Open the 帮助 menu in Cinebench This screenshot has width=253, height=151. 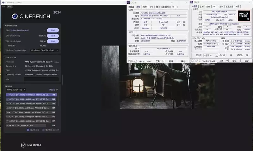pyautogui.click(x=9, y=7)
